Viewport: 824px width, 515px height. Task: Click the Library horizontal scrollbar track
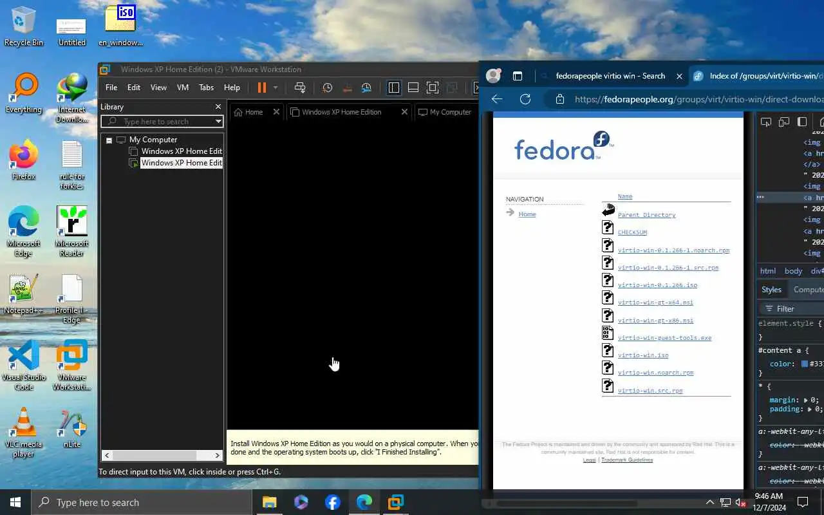click(161, 455)
